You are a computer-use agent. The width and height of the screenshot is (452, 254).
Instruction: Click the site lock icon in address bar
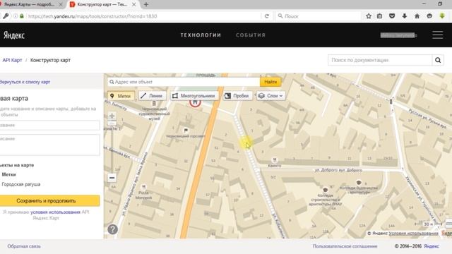(x=22, y=16)
